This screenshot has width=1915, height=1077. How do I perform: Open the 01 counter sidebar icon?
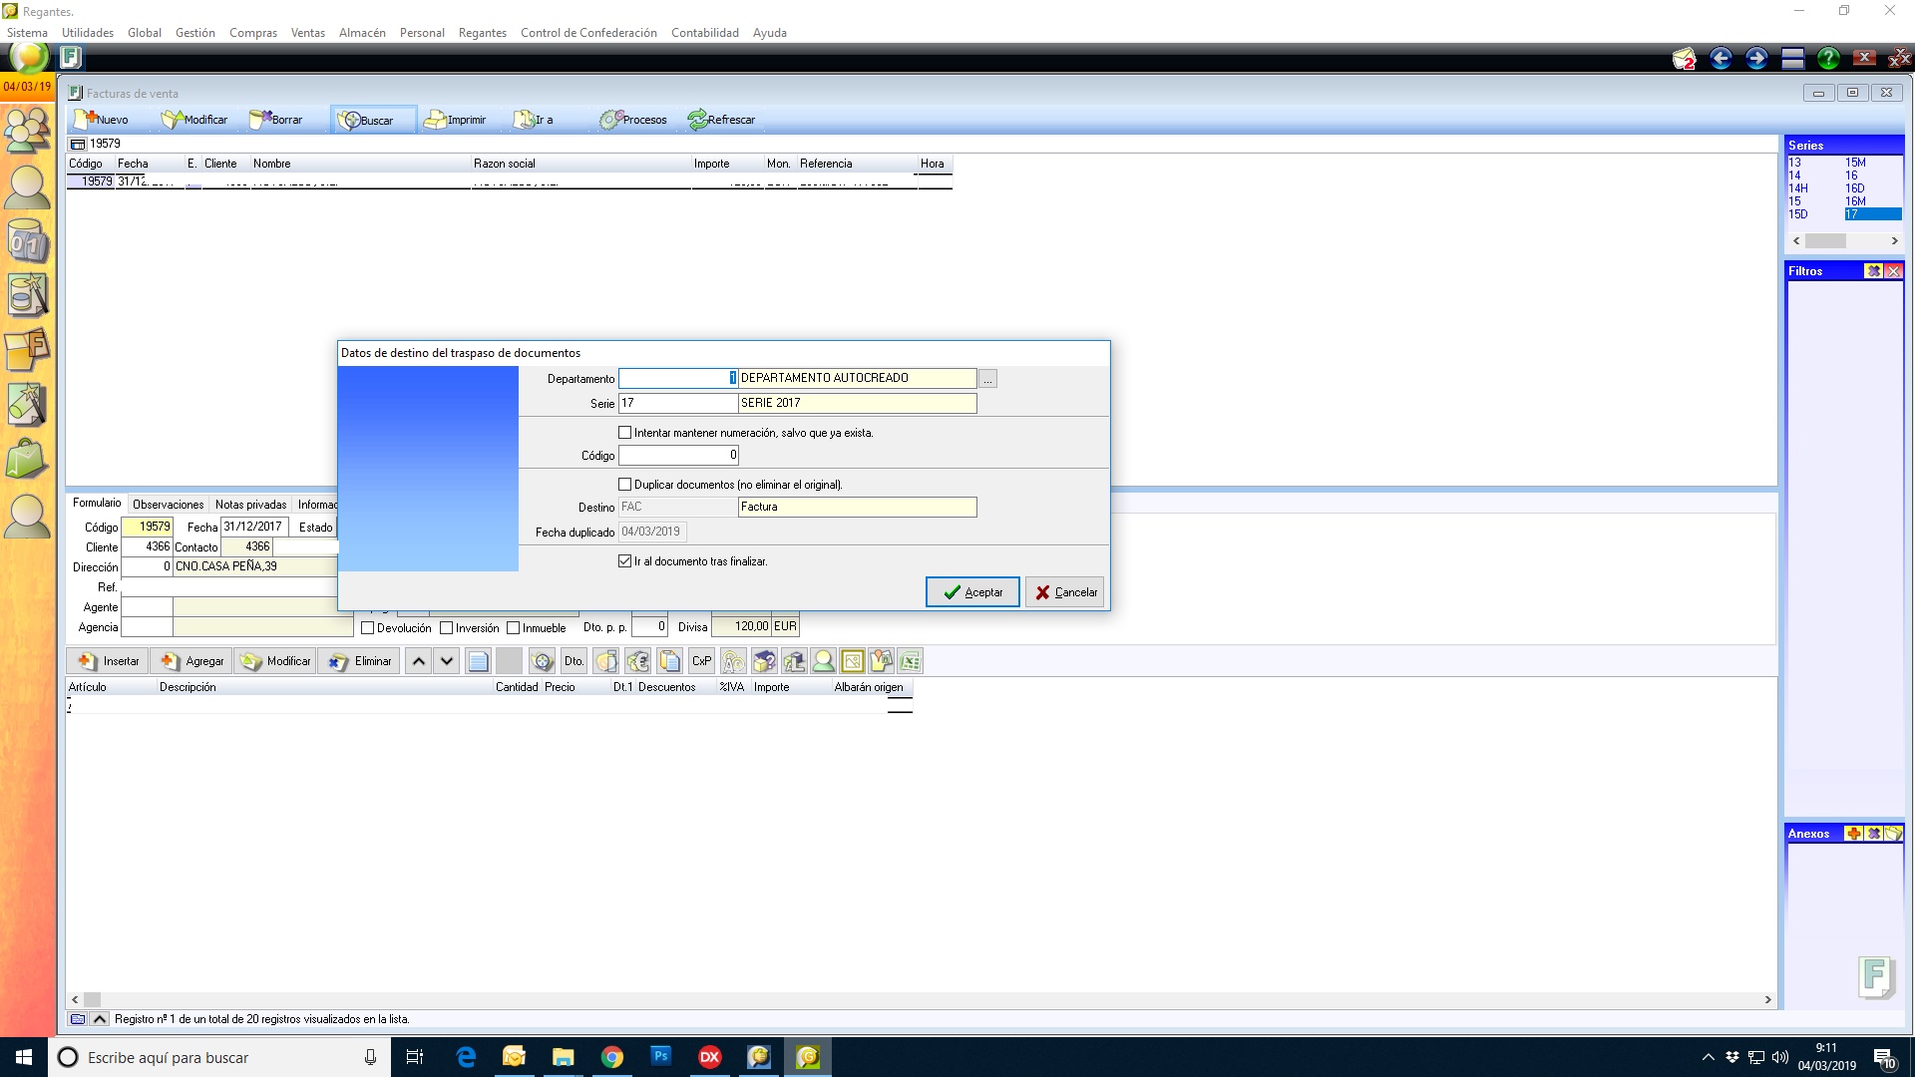click(27, 240)
